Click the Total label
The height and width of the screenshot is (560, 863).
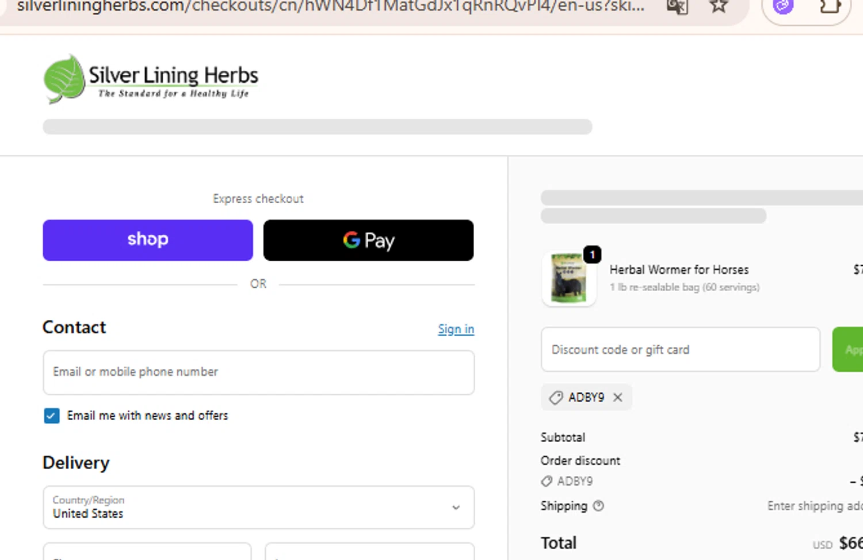(558, 543)
